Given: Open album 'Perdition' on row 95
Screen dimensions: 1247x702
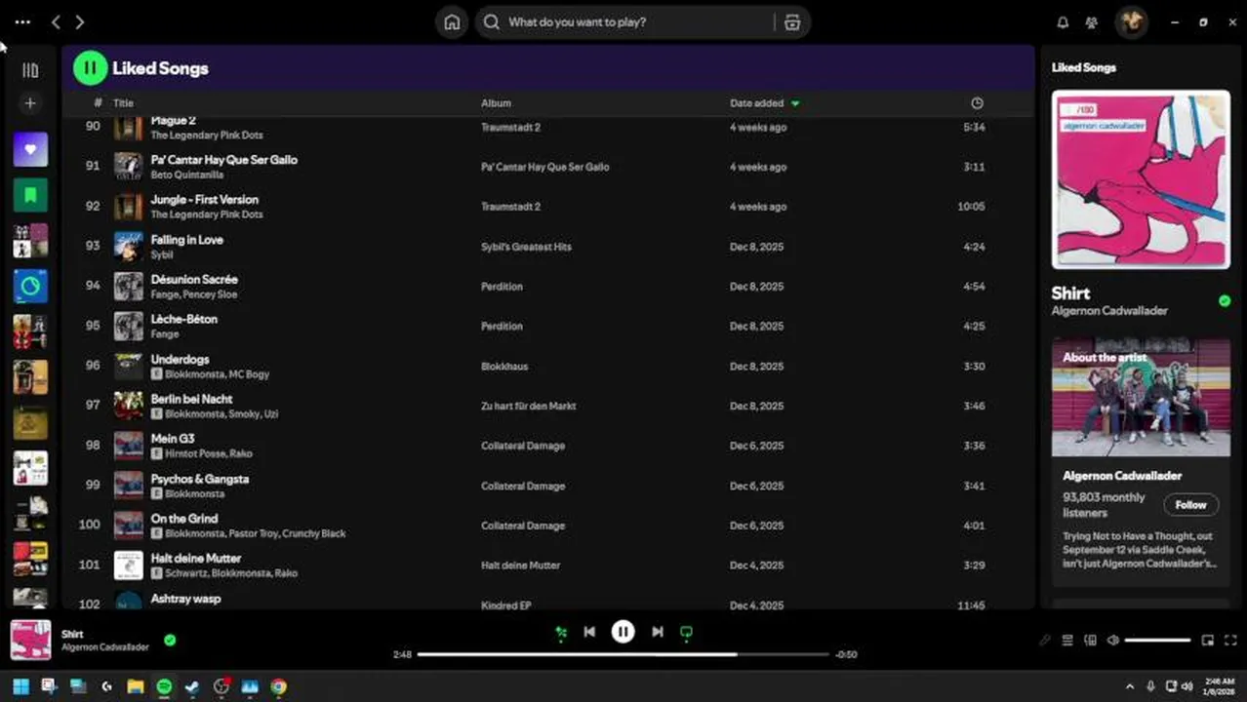Looking at the screenshot, I should pyautogui.click(x=502, y=327).
